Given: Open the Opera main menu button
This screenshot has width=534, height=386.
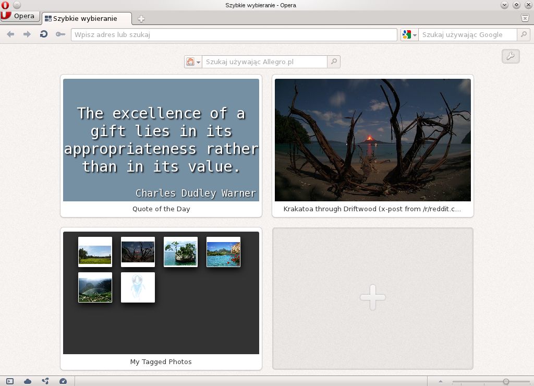Looking at the screenshot, I should [x=20, y=16].
